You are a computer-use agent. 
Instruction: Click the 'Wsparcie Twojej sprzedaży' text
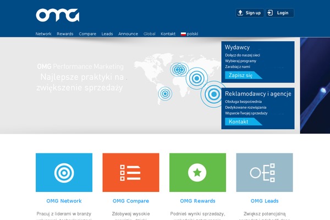246,113
